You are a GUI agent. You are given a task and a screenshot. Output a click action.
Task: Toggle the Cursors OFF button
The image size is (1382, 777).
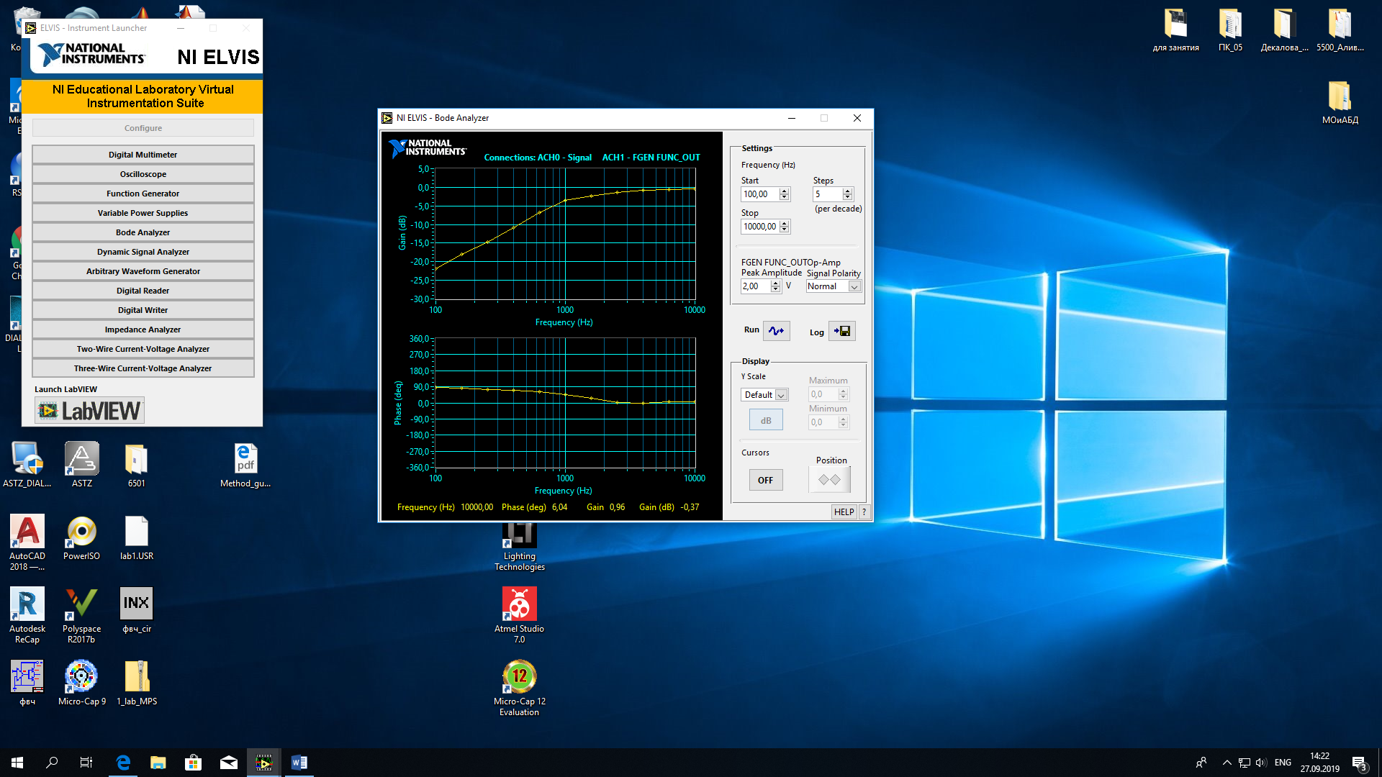coord(765,480)
